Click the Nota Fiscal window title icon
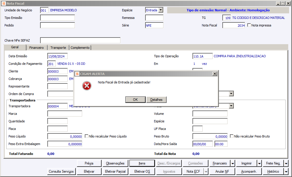The image size is (292, 177). click(x=3, y=3)
